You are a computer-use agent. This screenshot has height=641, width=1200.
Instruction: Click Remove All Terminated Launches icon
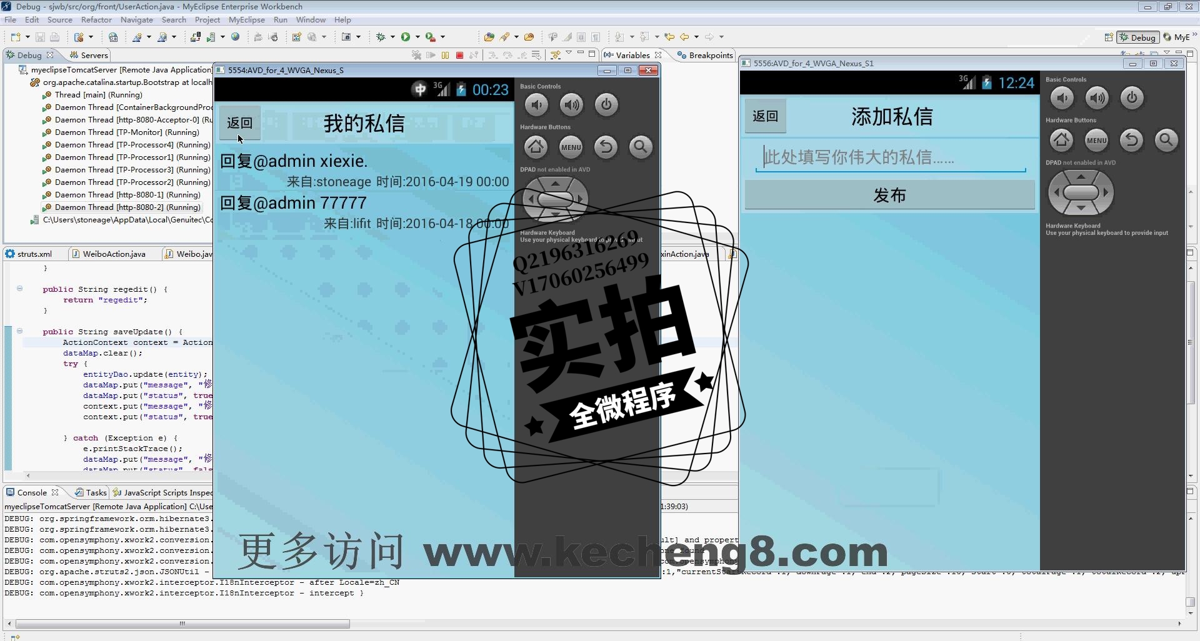pos(416,55)
